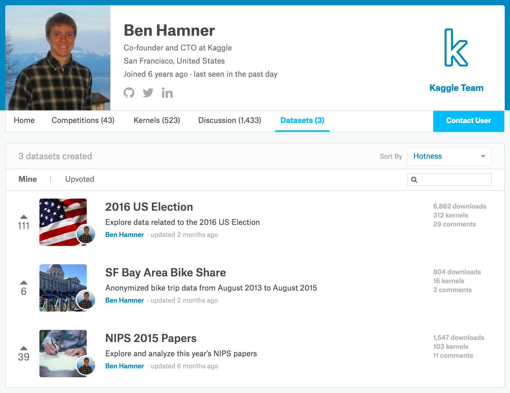Click Ben Hamner link under 2016 US Election
Image resolution: width=510 pixels, height=393 pixels.
pos(125,235)
